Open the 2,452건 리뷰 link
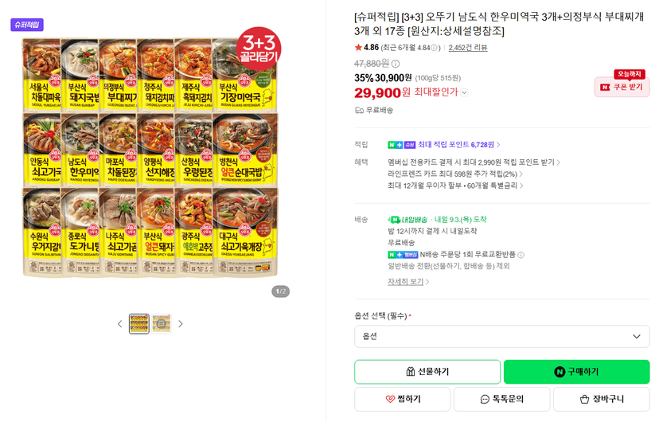The width and height of the screenshot is (659, 422). click(468, 48)
